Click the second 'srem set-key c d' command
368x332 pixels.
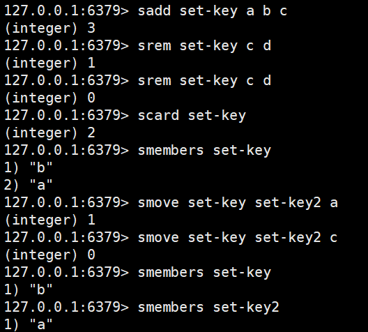tap(204, 81)
